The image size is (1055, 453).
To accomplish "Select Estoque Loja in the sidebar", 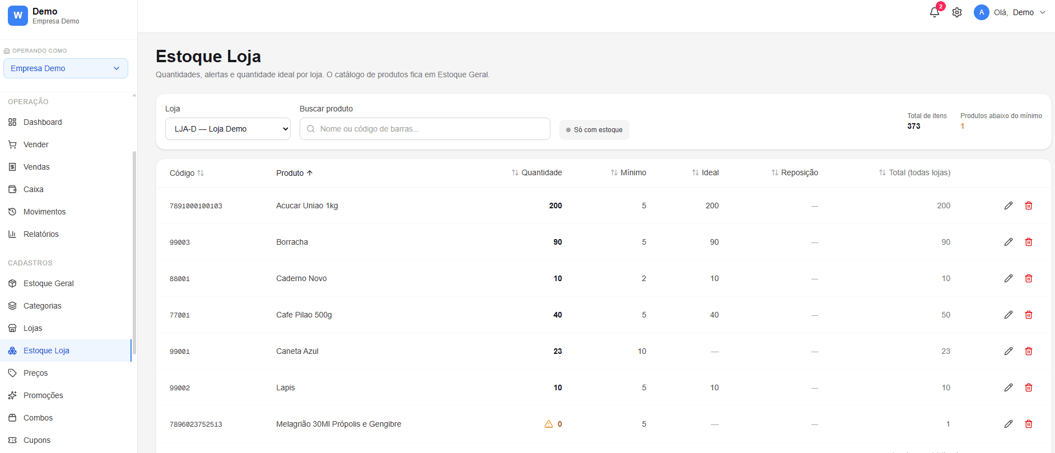I will (66, 351).
